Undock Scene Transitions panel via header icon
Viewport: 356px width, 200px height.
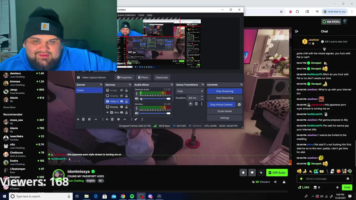pos(203,85)
